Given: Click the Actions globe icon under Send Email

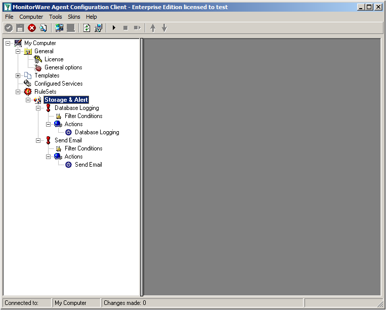Looking at the screenshot, I should point(58,157).
